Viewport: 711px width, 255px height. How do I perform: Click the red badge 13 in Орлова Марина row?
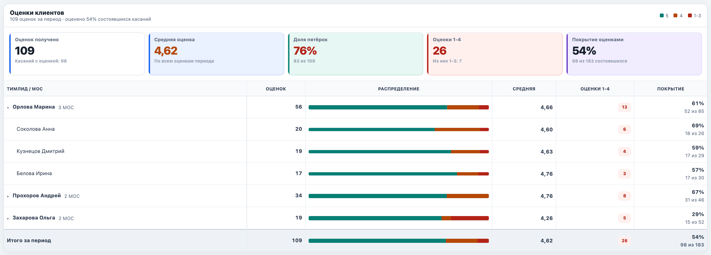point(624,107)
